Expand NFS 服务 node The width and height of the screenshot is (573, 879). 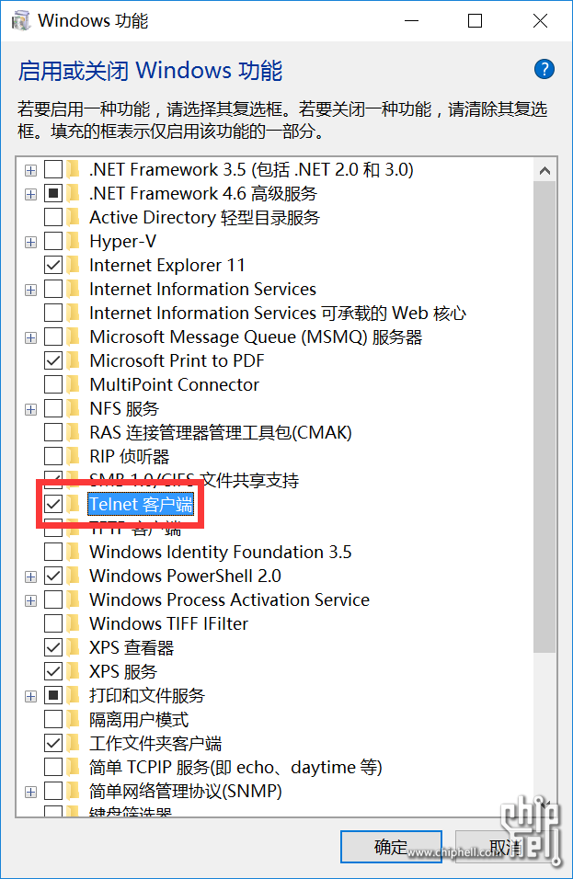(31, 409)
